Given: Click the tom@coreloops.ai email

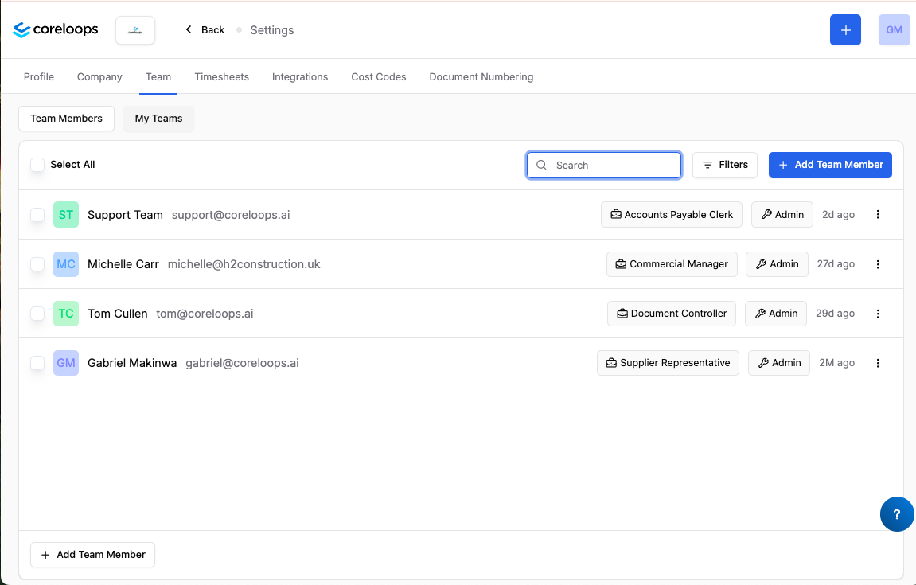Looking at the screenshot, I should point(205,314).
